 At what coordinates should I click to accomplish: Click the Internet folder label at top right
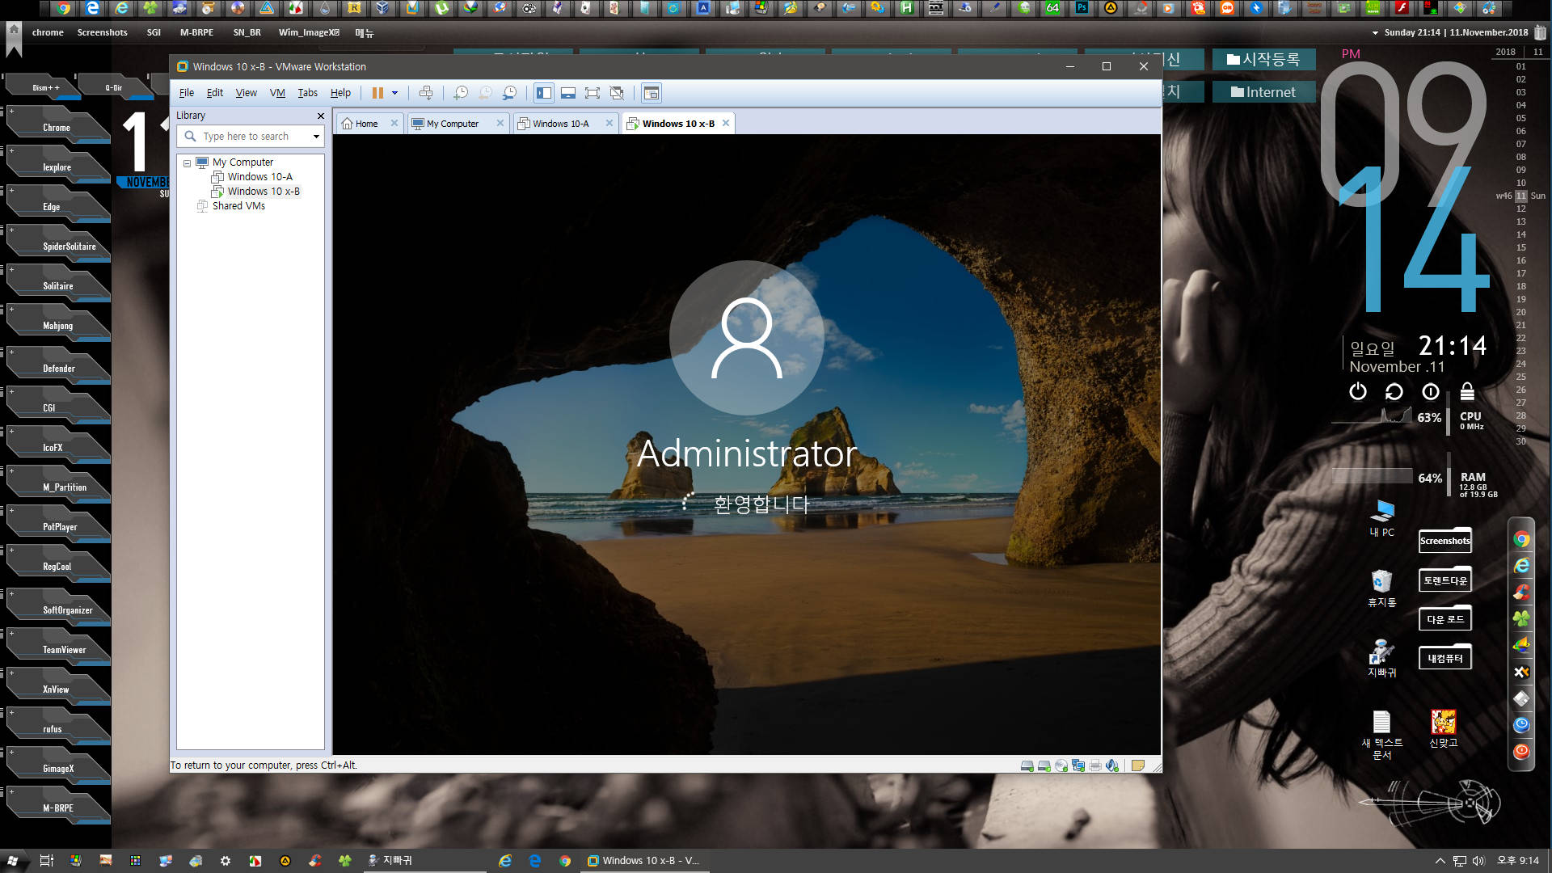coord(1263,92)
